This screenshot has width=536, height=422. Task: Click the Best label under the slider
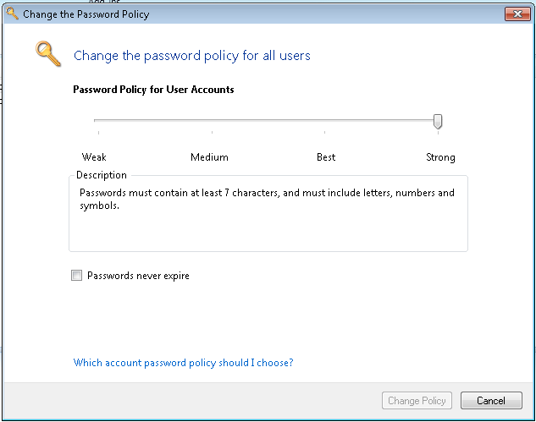(x=326, y=157)
